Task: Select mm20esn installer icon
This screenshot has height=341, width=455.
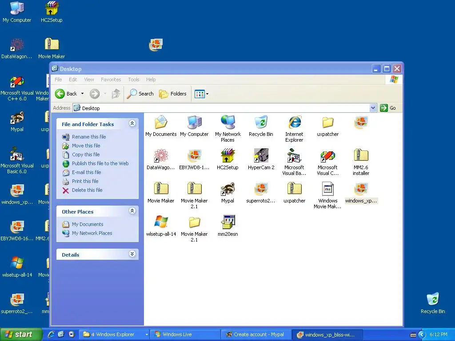Action: 228,226
